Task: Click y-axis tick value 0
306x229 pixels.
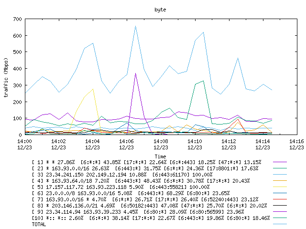Action: [20, 135]
